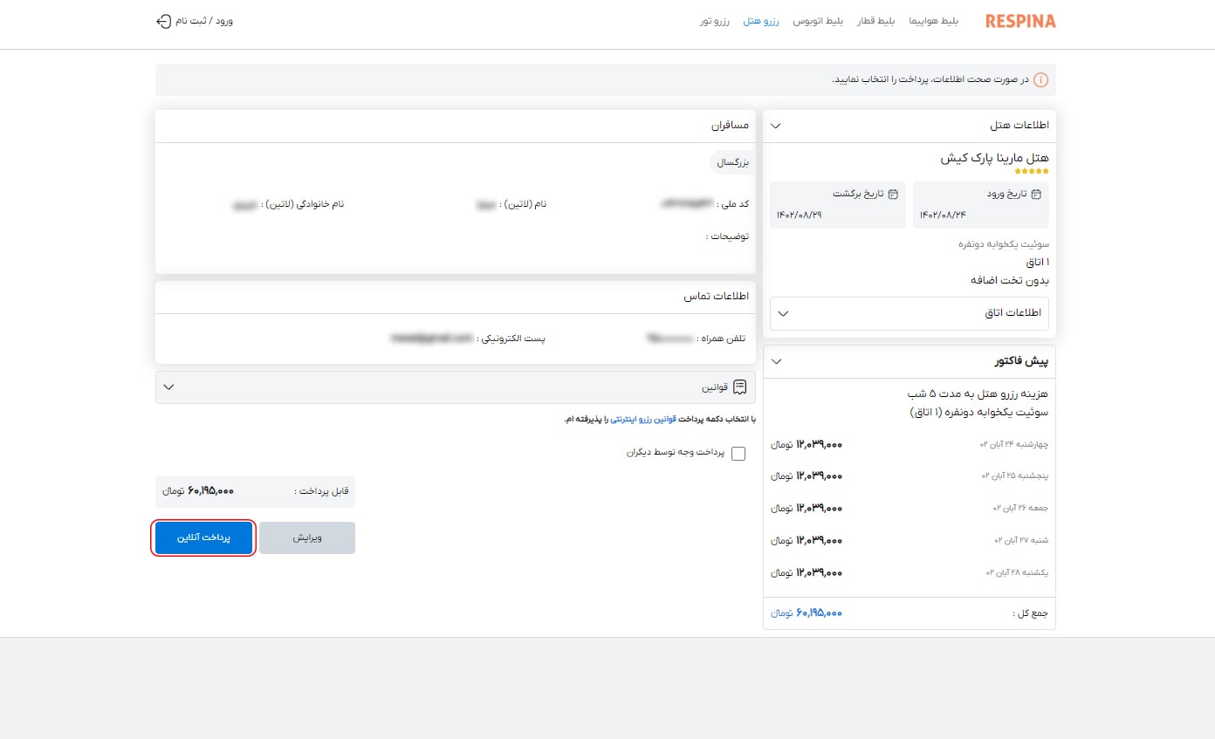Navigate to رزرو تور menu item
This screenshot has width=1215, height=739.
click(x=715, y=21)
